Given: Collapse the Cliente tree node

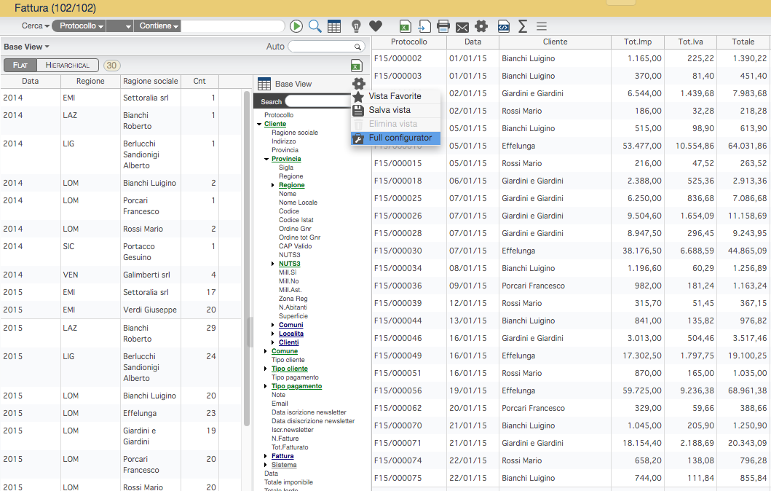Looking at the screenshot, I should coord(259,124).
